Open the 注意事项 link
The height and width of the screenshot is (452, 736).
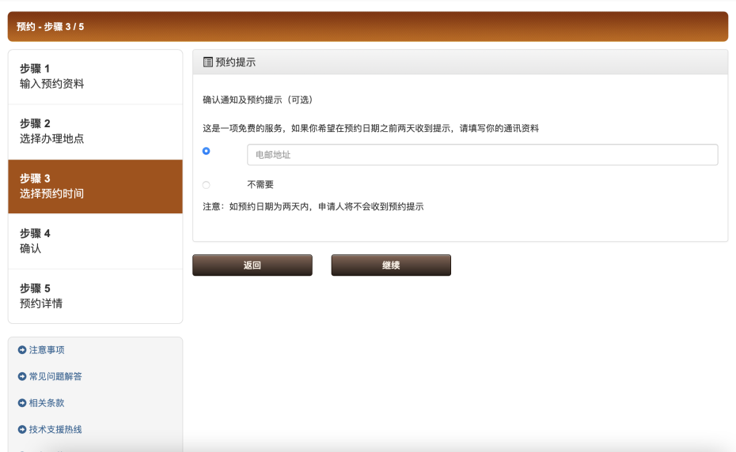[x=47, y=350]
